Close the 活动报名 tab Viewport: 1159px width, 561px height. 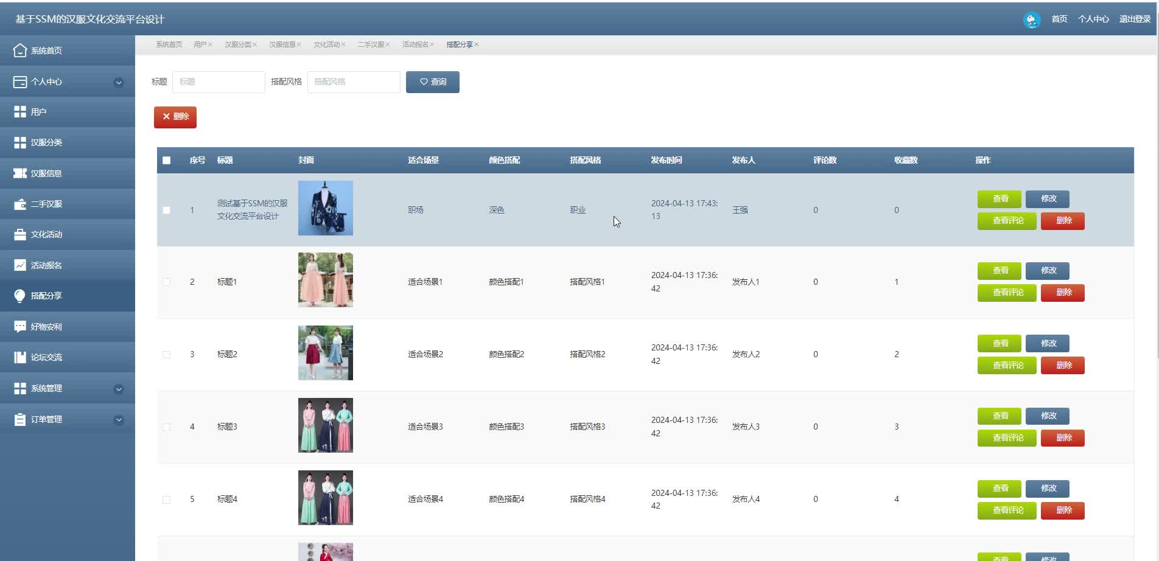(433, 44)
